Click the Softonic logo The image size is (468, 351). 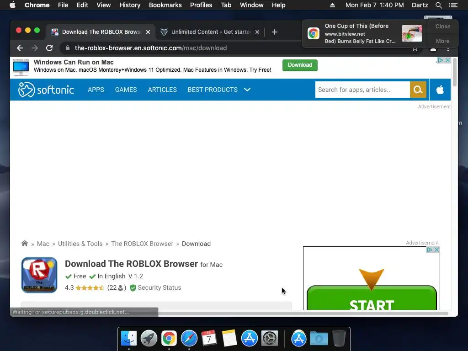tap(46, 90)
